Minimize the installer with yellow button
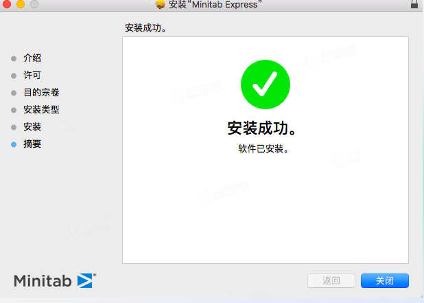The height and width of the screenshot is (303, 424). 21,4
